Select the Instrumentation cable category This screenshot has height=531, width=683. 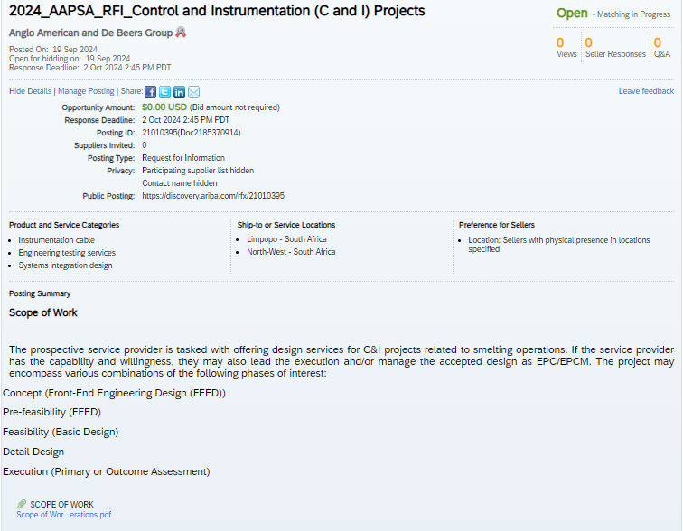[x=56, y=240]
